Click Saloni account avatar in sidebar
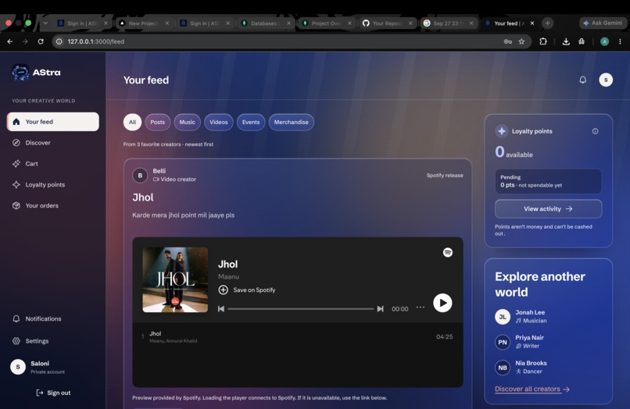Image resolution: width=630 pixels, height=409 pixels. coord(18,367)
